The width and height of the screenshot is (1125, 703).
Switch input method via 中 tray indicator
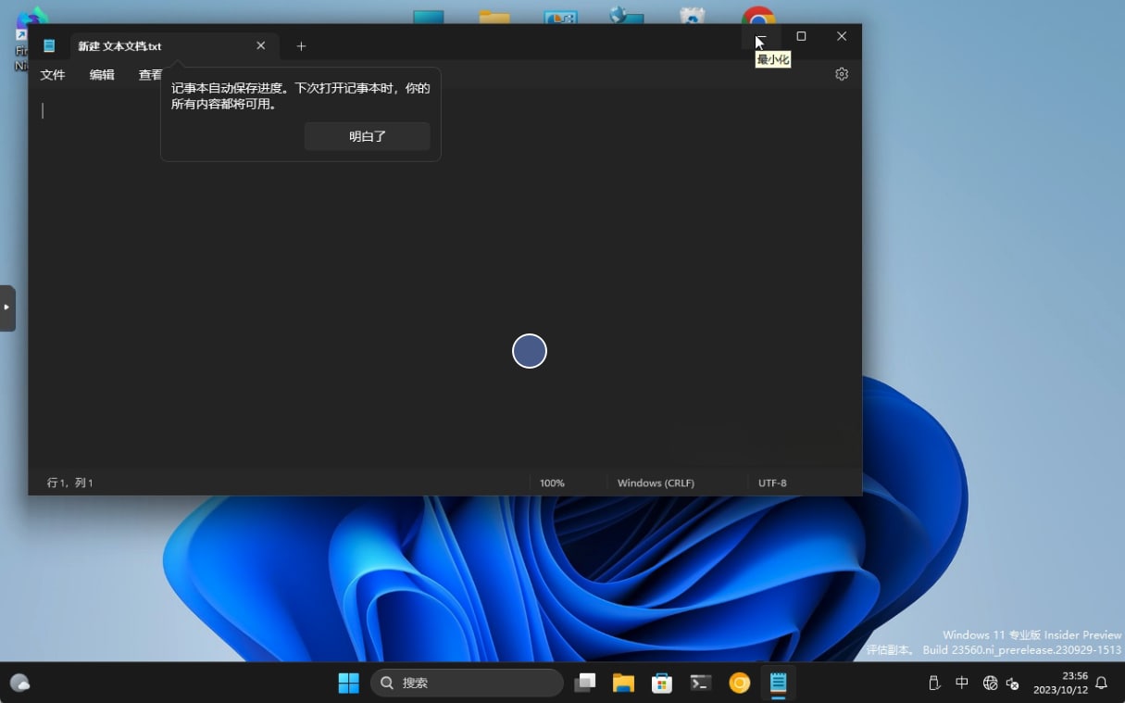[x=962, y=683]
